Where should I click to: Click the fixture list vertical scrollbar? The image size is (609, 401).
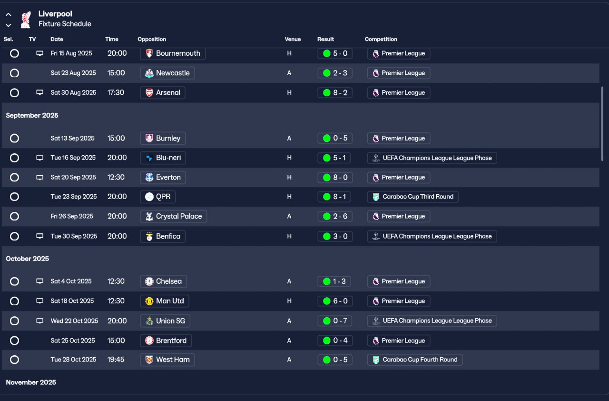[602, 124]
